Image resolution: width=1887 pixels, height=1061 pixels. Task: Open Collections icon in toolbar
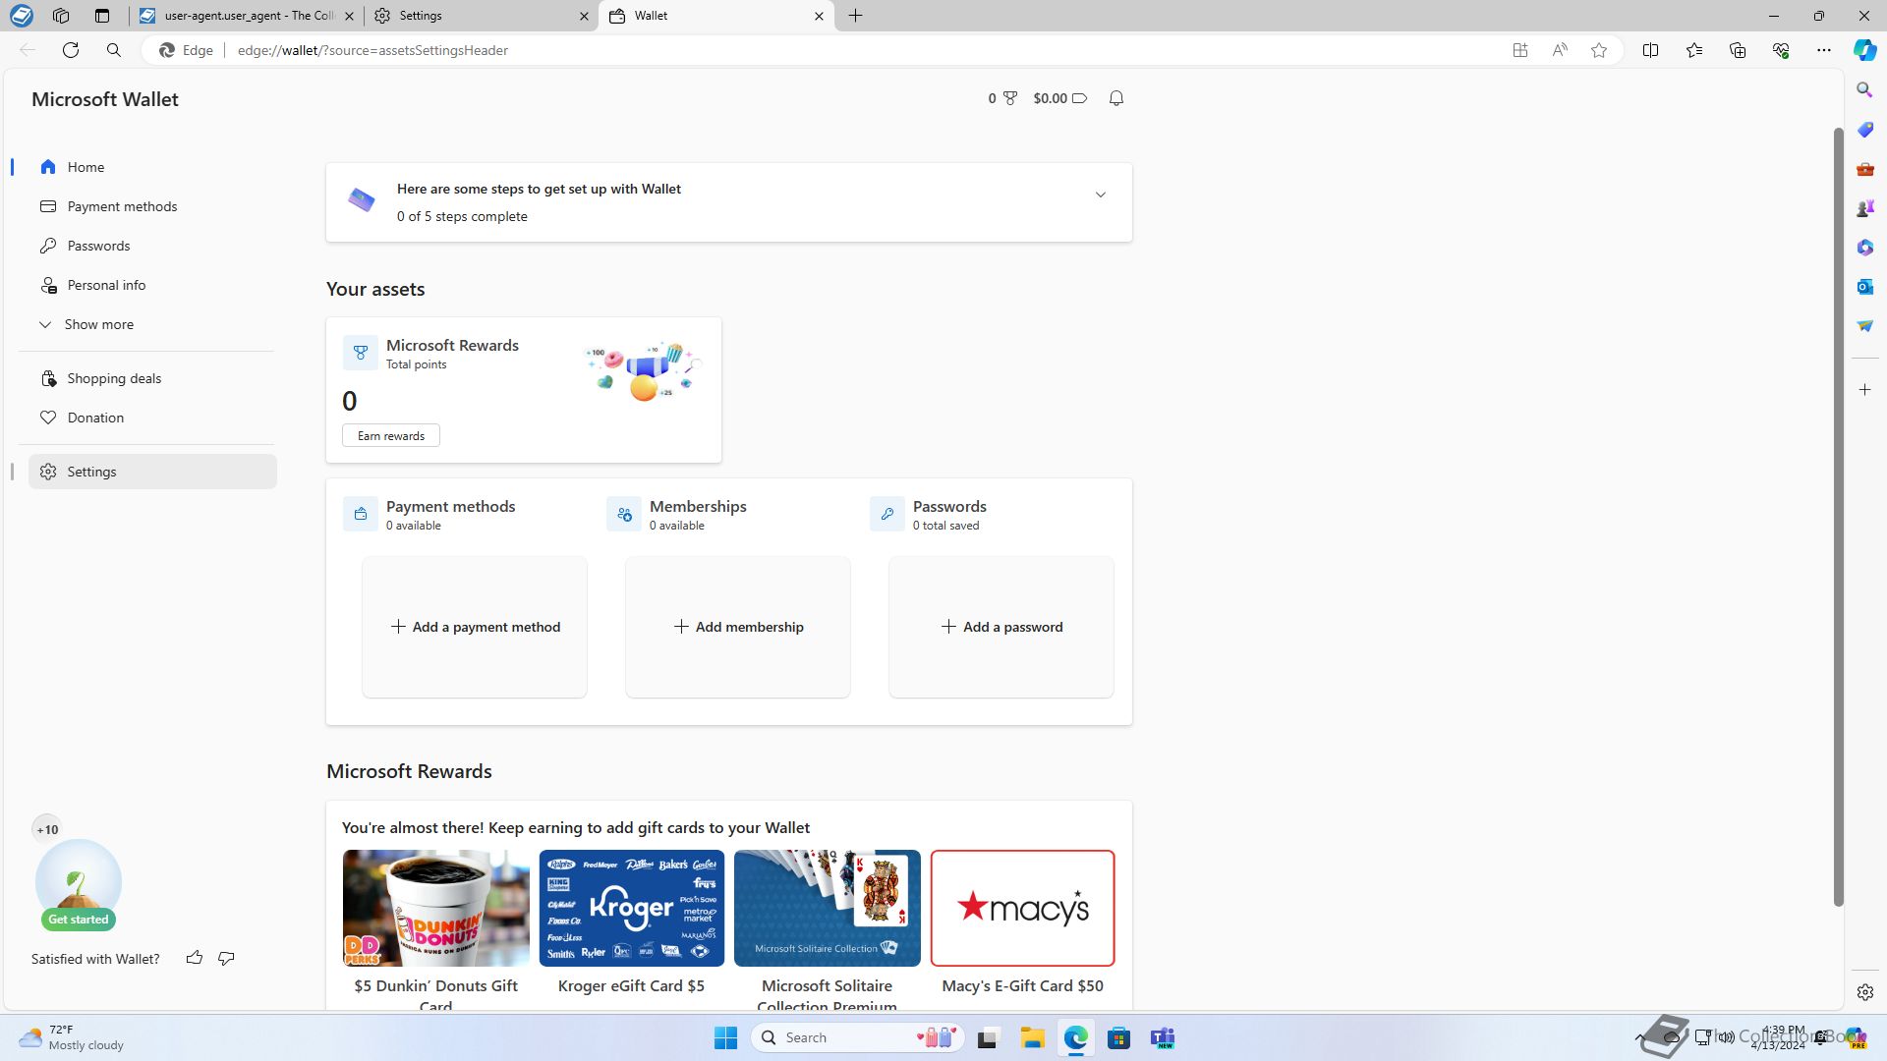tap(1738, 50)
